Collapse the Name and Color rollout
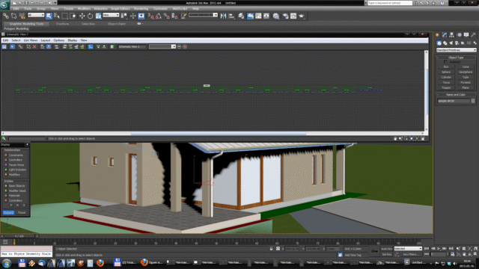Viewport: 479px width, 269px height. [456, 95]
